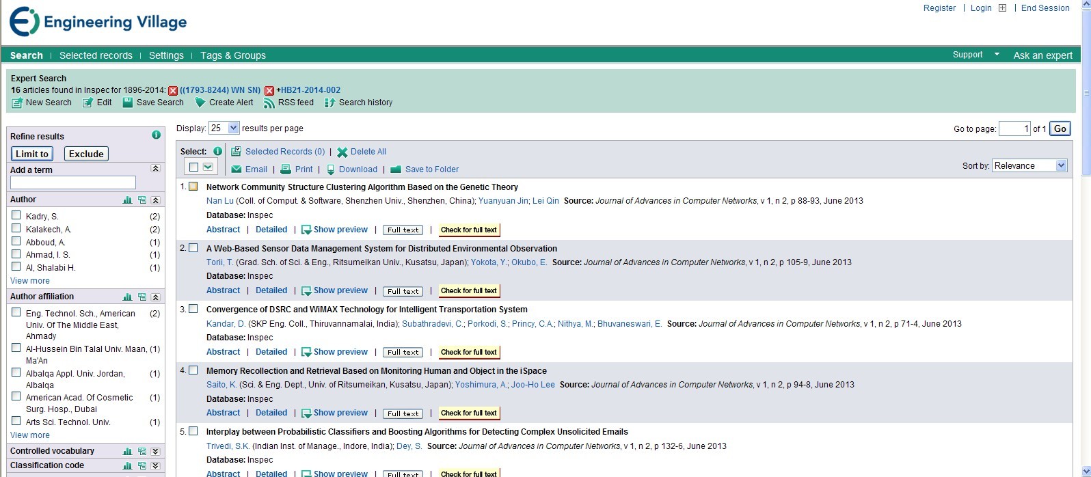
Task: Click the info icon next to Select
Action: 217,152
